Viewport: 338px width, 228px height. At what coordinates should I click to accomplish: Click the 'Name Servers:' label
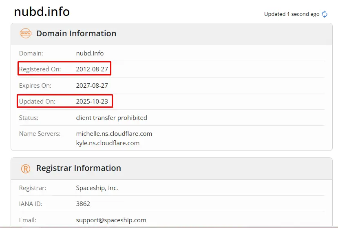40,134
